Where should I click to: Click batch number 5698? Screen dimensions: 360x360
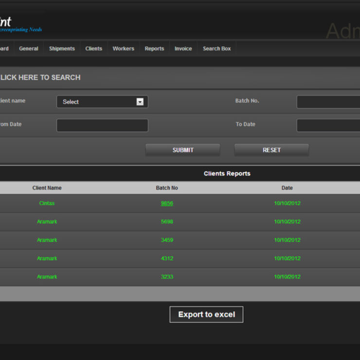pos(167,222)
